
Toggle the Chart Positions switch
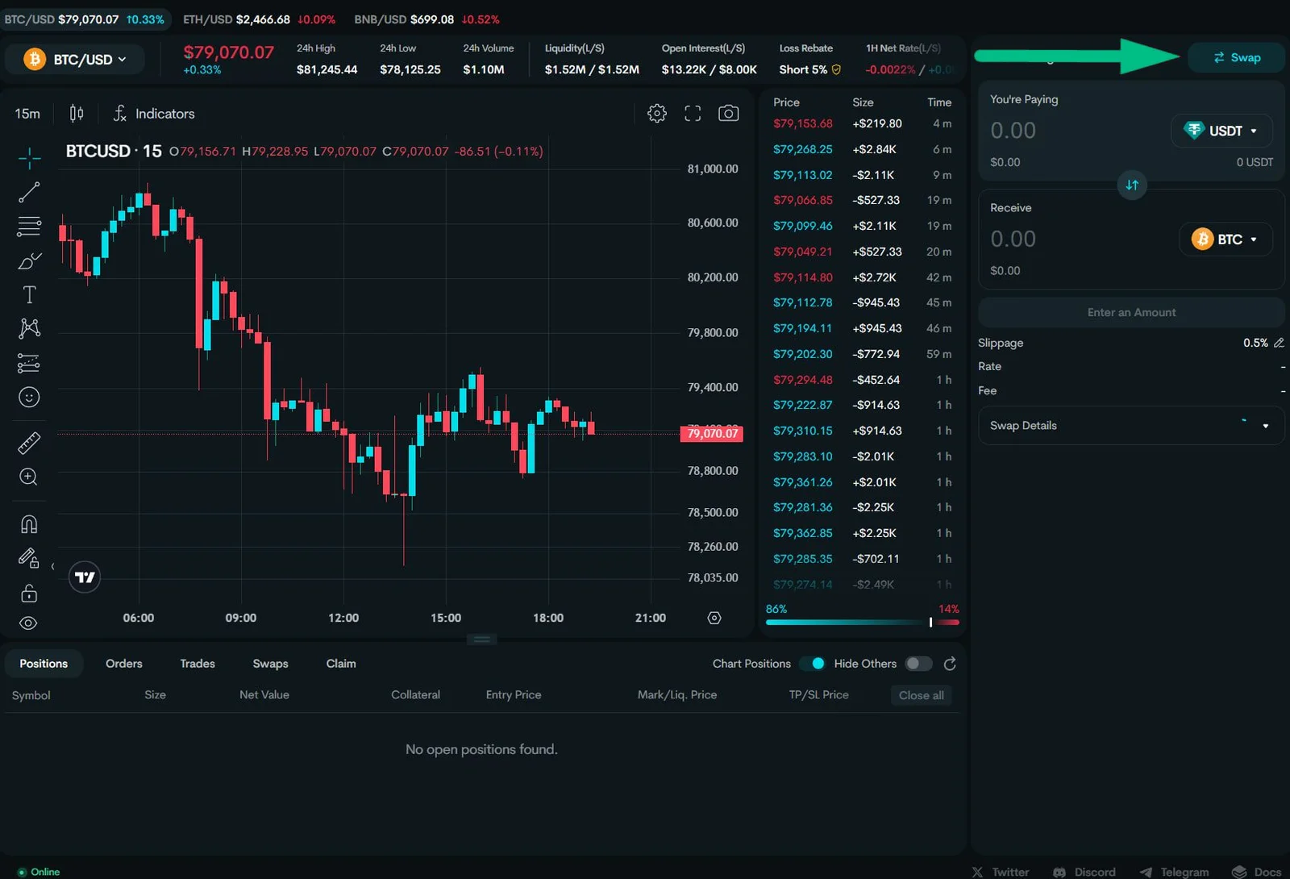[x=813, y=664]
